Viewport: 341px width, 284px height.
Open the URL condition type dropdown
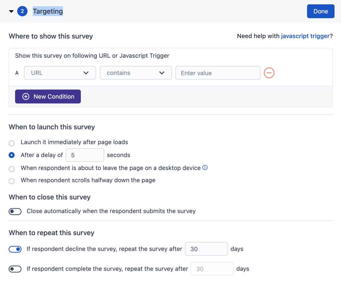click(60, 73)
